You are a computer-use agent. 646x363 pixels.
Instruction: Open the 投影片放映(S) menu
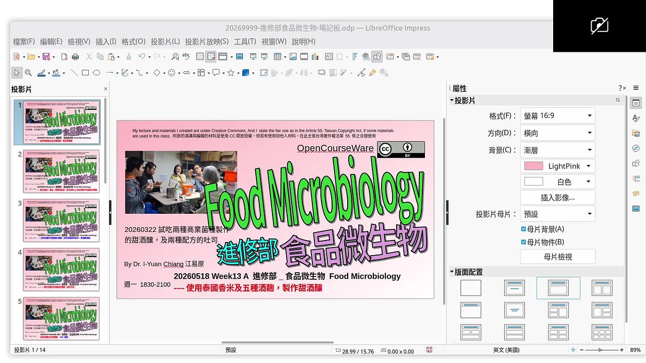pyautogui.click(x=207, y=41)
